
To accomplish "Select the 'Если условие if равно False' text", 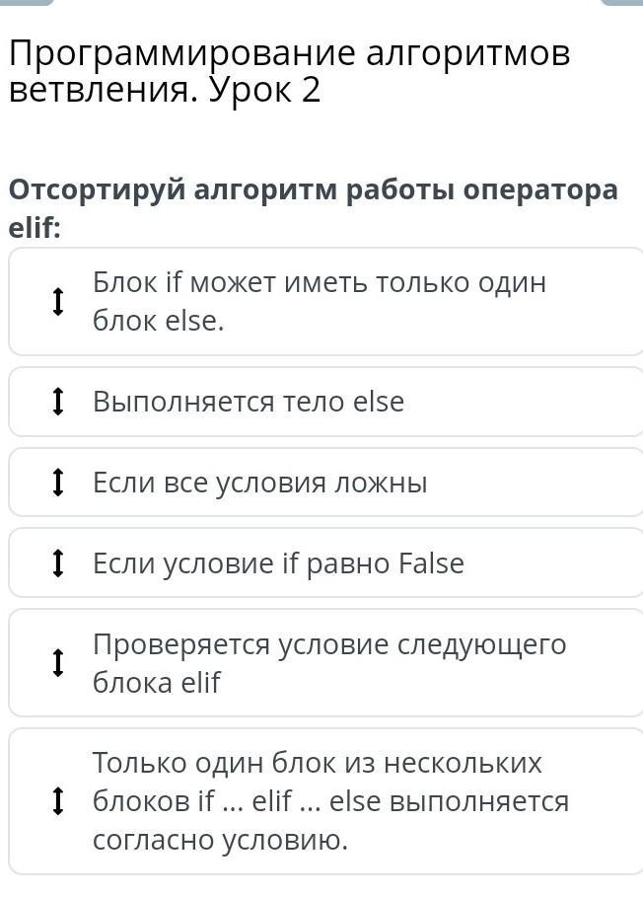I will pos(278,563).
